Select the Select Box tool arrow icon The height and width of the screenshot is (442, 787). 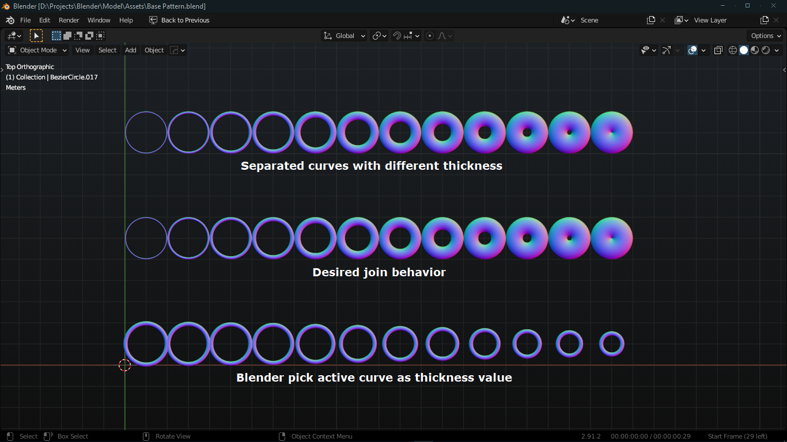pyautogui.click(x=36, y=36)
